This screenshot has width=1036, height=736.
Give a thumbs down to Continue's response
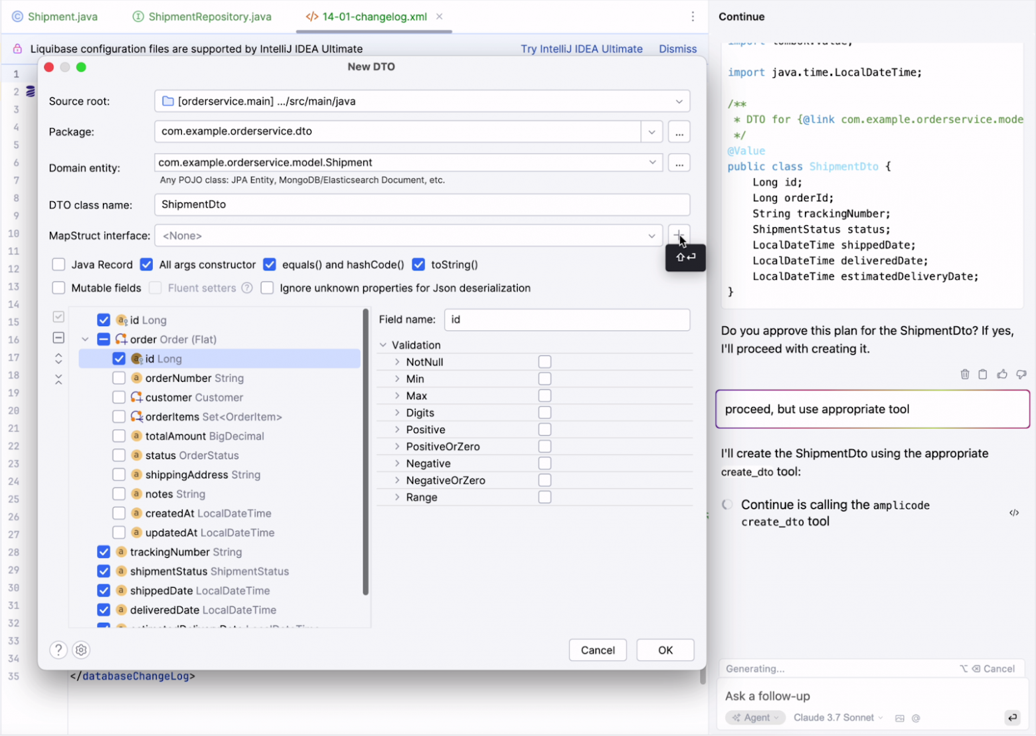(1021, 374)
